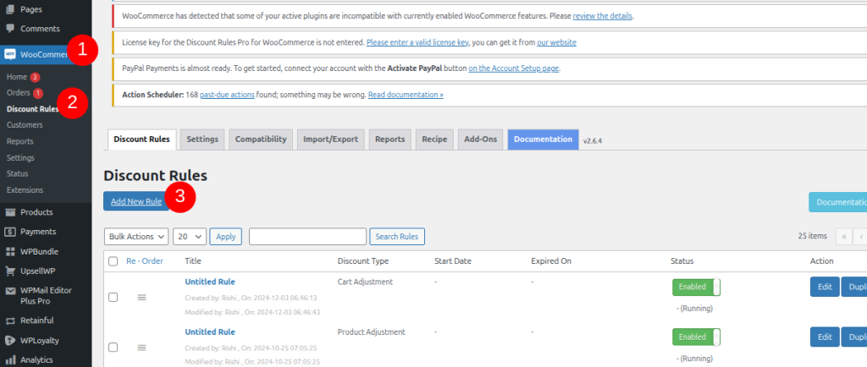Open Untitled Rule with Product Adjustment type
This screenshot has width=867, height=367.
(x=210, y=331)
